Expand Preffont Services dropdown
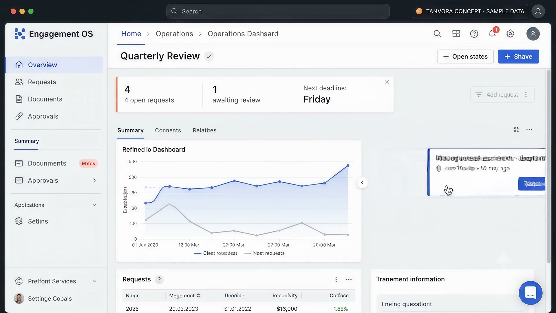Screen dimensions: 556x313 click(x=94, y=281)
